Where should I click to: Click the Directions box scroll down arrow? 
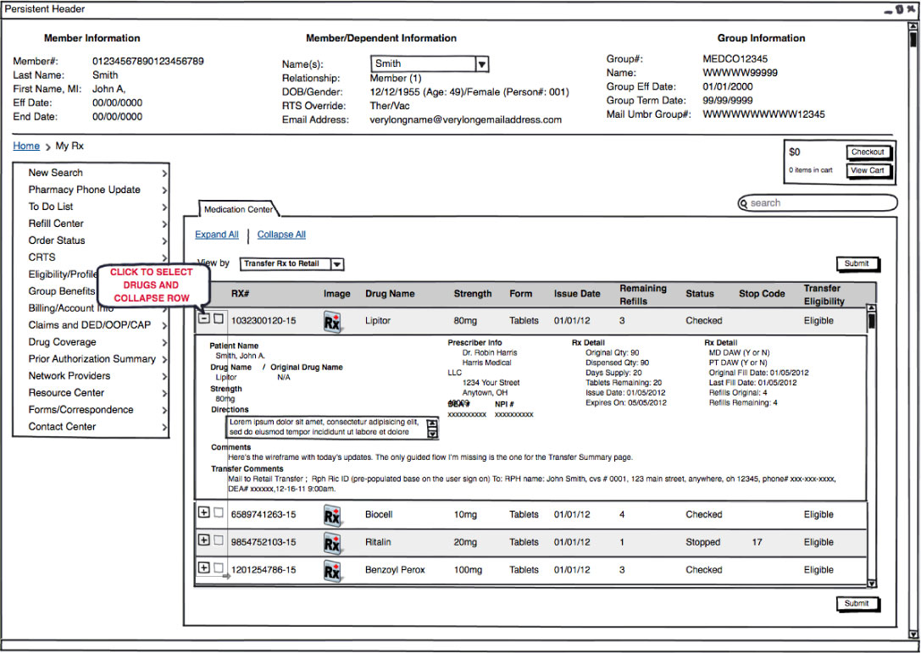click(x=433, y=434)
